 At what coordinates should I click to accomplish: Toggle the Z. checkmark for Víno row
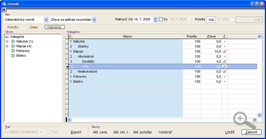pos(225,67)
